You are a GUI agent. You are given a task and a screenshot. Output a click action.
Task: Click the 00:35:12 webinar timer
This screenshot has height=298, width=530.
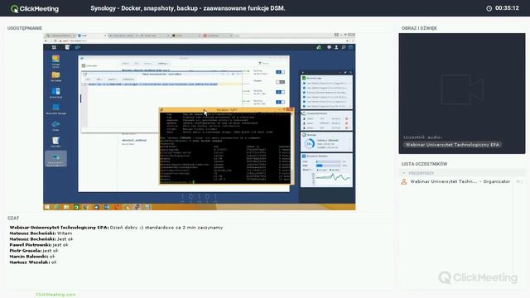click(x=507, y=8)
